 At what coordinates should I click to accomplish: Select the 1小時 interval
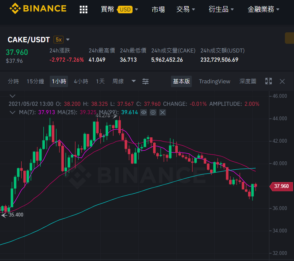coord(59,81)
